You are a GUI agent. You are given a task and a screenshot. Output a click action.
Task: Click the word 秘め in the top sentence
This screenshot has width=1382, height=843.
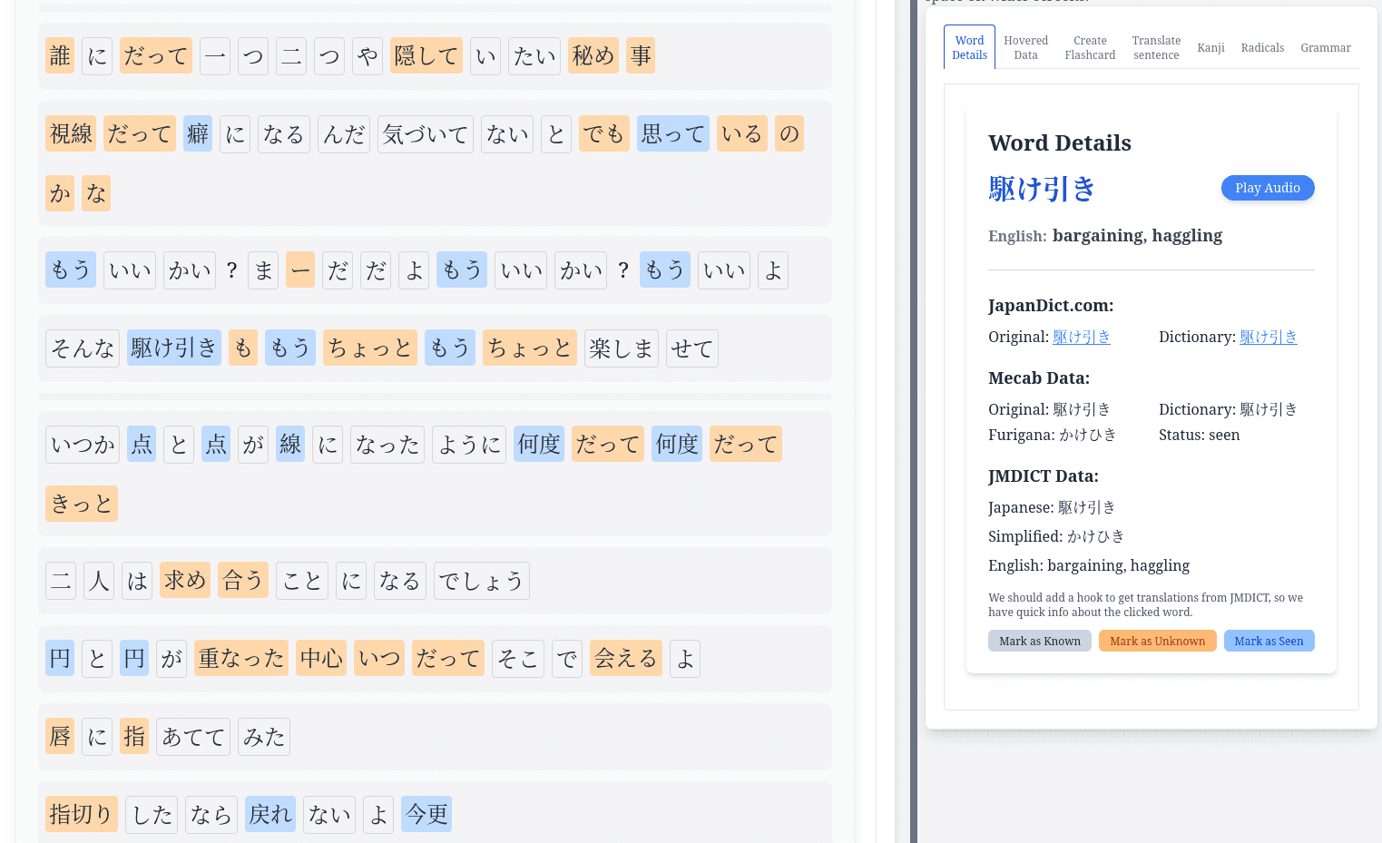(x=593, y=55)
